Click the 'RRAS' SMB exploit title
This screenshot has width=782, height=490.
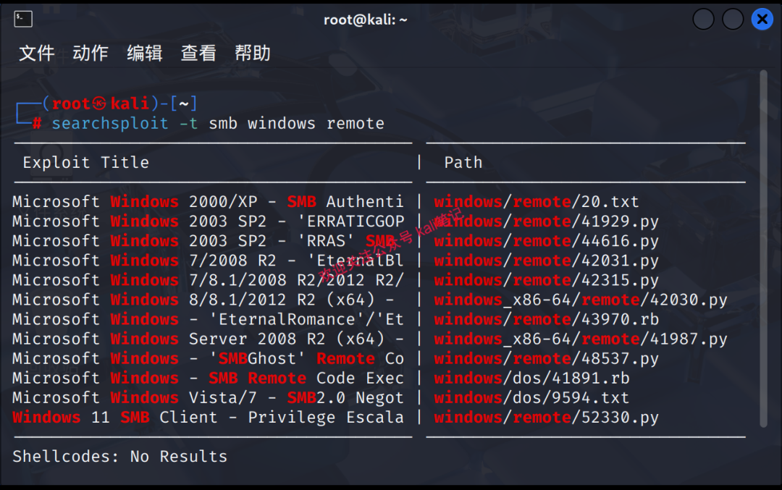coord(203,241)
